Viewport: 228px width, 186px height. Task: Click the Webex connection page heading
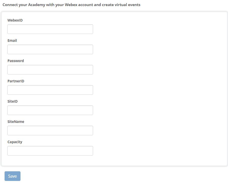pos(71,5)
